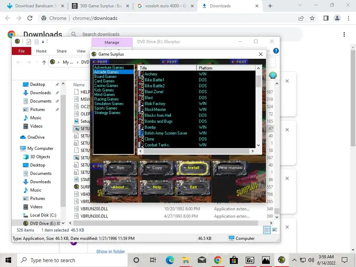Open Customize Quick Access Toolbar dropdown
Screen dimensions: 356x267
[43, 42]
